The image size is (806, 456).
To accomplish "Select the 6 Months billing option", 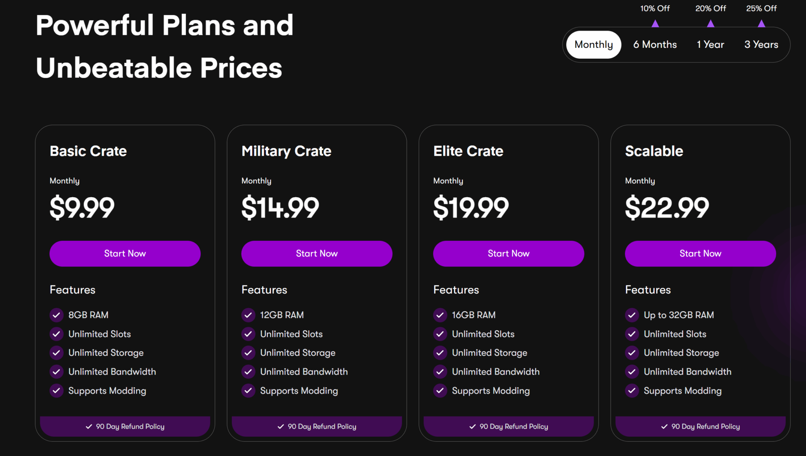I will point(655,44).
